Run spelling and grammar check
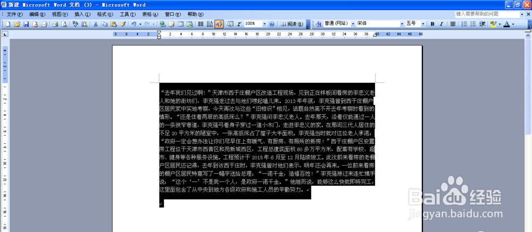 coord(75,24)
